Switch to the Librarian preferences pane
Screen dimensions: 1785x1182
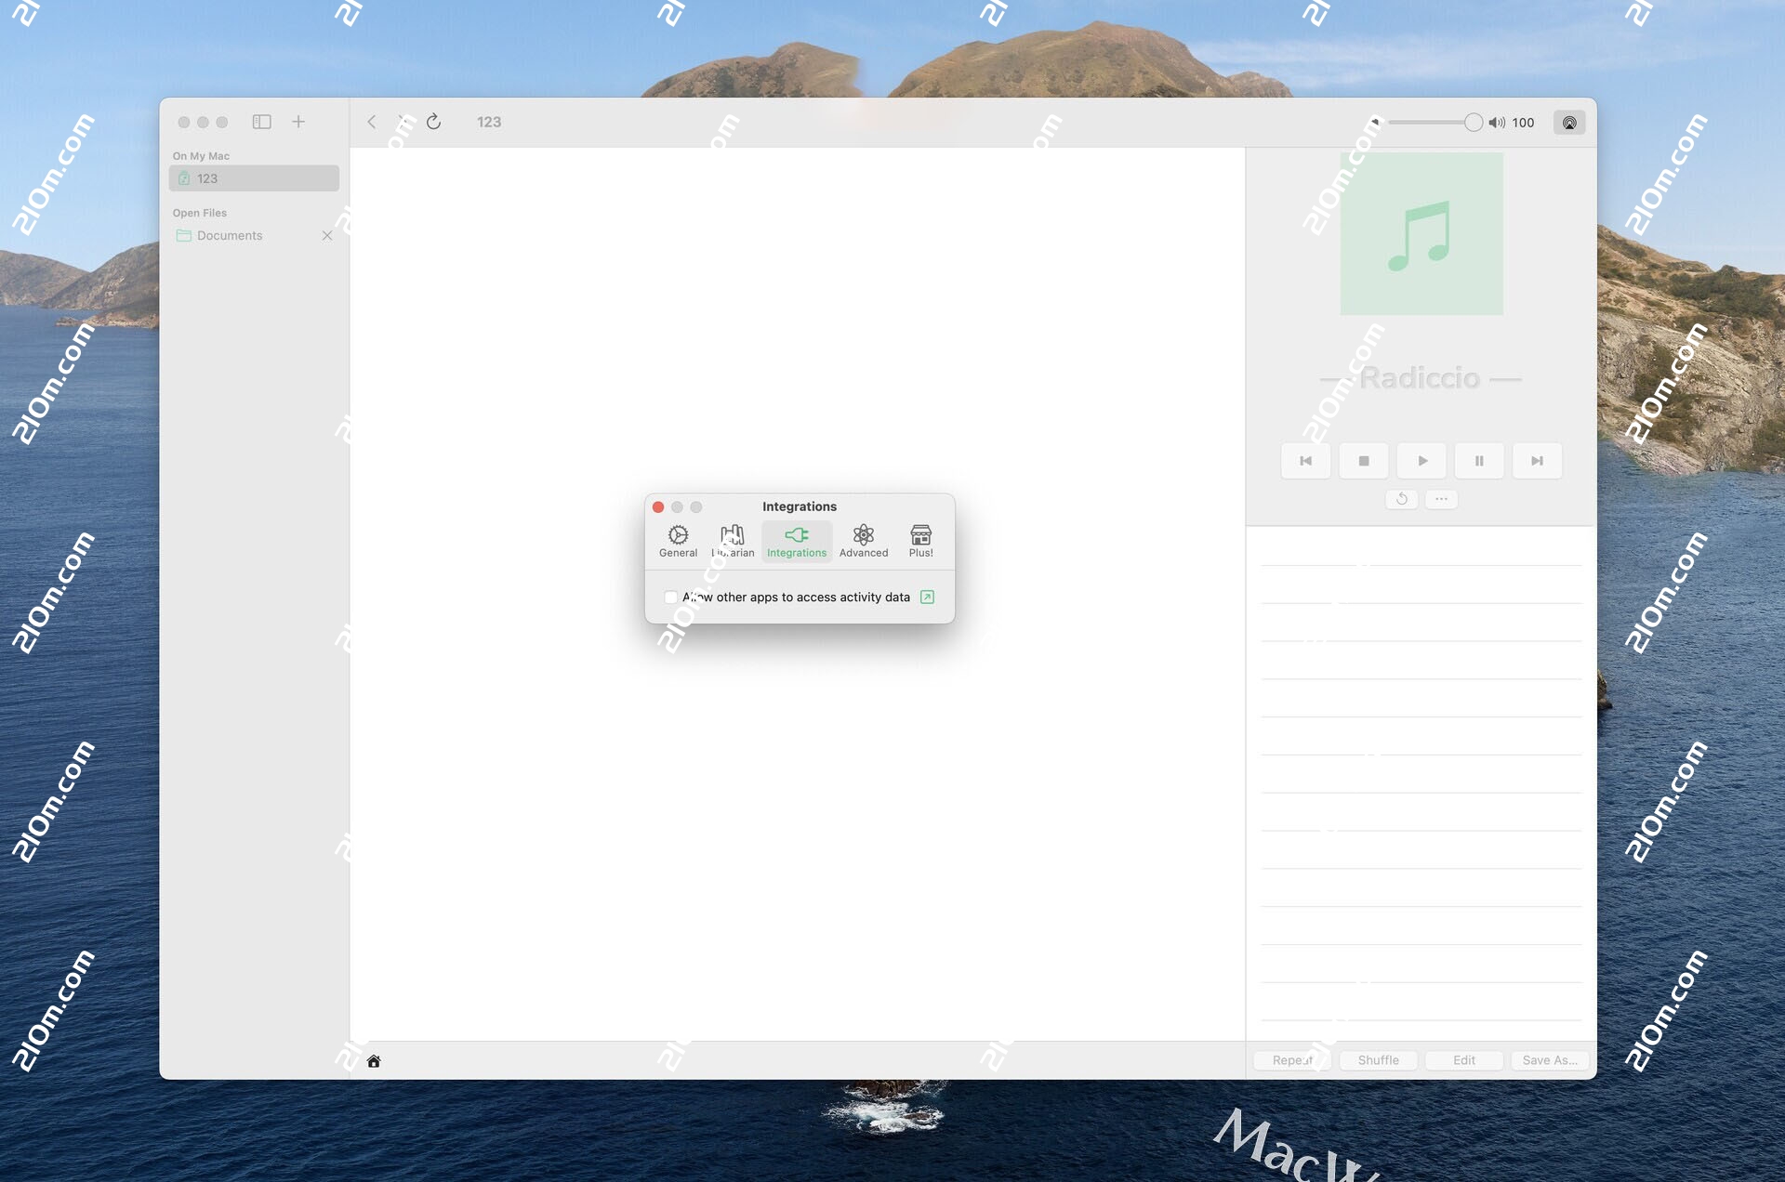[x=734, y=541]
